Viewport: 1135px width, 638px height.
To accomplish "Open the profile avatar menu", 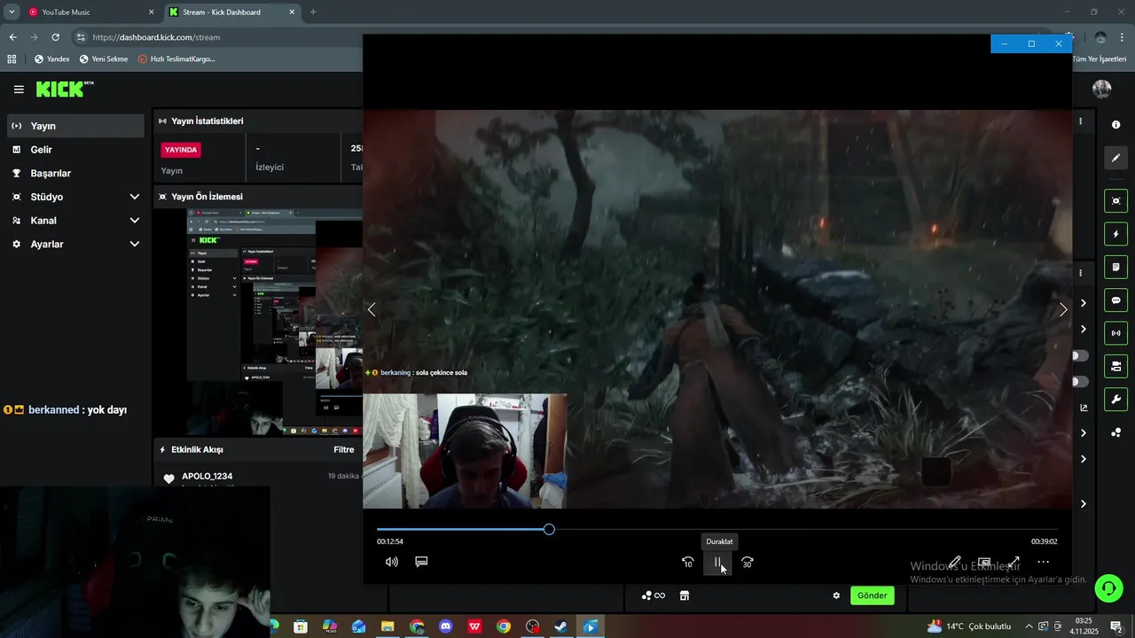I will pos(1102,89).
